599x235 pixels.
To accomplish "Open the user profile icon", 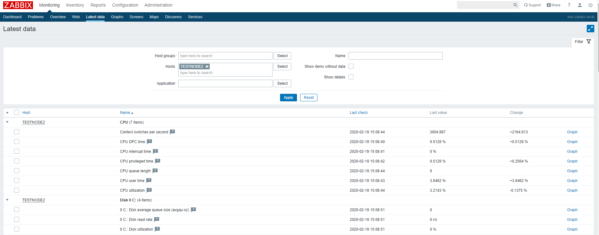I will point(580,5).
